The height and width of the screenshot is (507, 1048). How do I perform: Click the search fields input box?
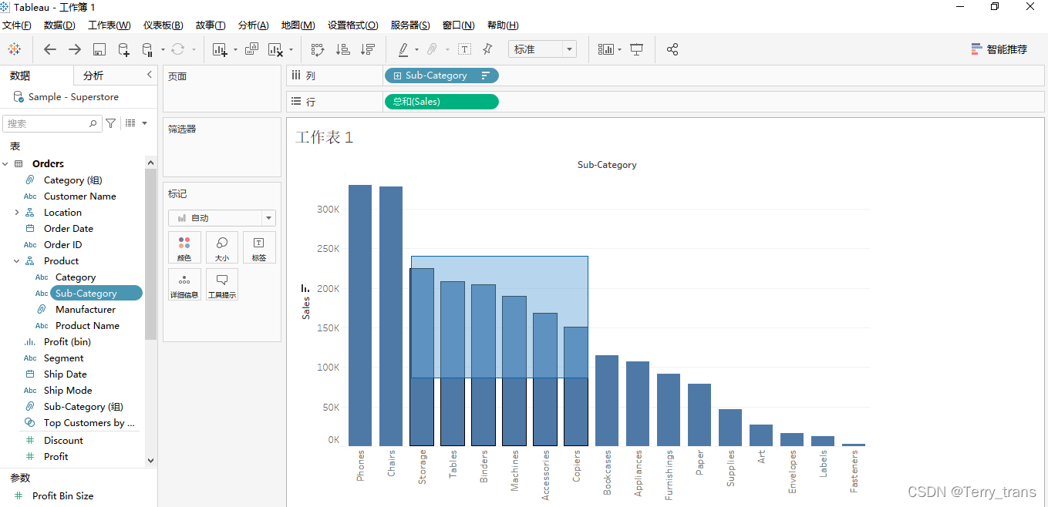click(x=52, y=123)
